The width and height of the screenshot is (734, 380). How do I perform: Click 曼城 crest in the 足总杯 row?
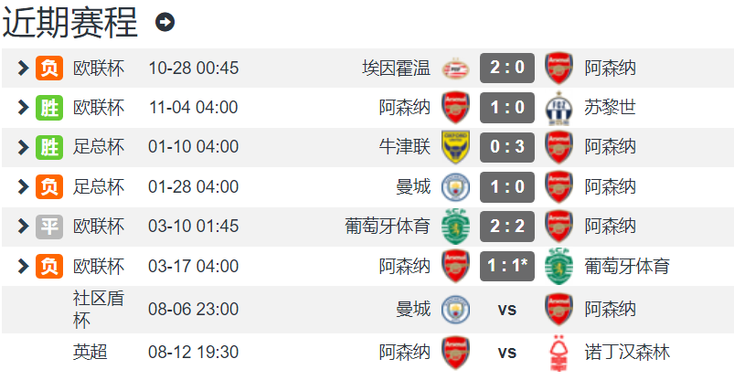coord(454,187)
